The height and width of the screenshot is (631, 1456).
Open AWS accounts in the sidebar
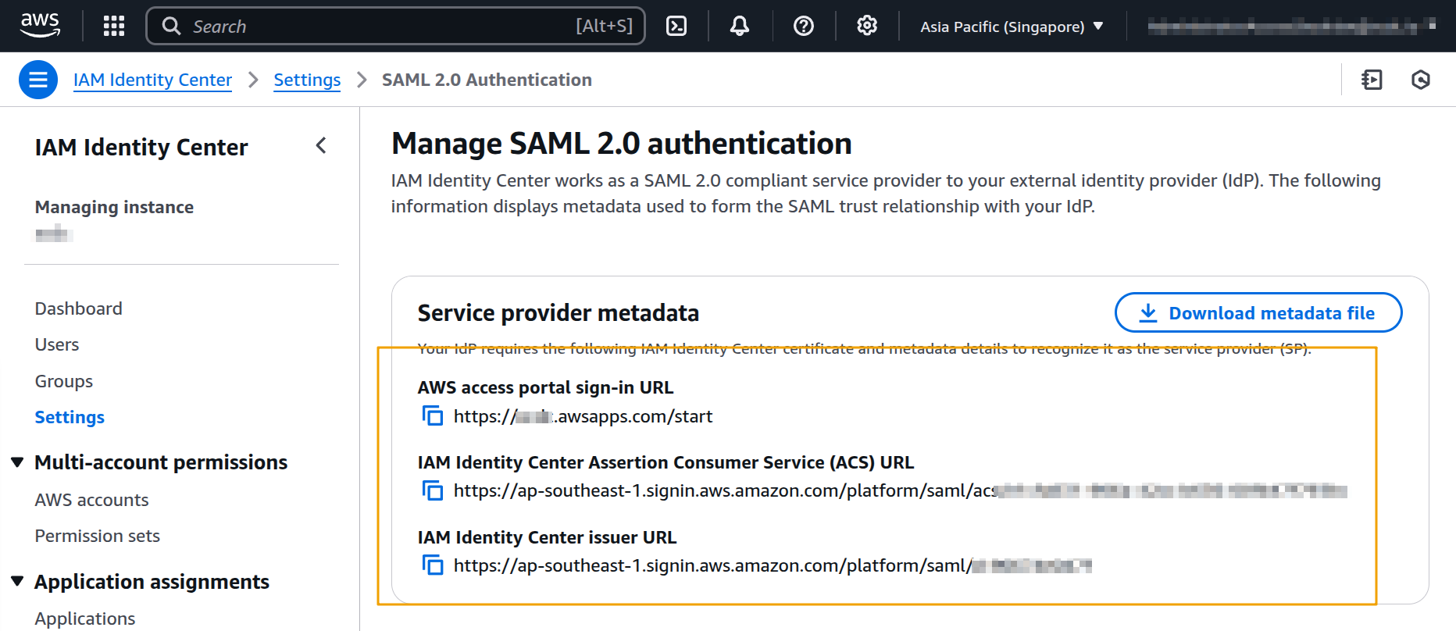point(92,500)
